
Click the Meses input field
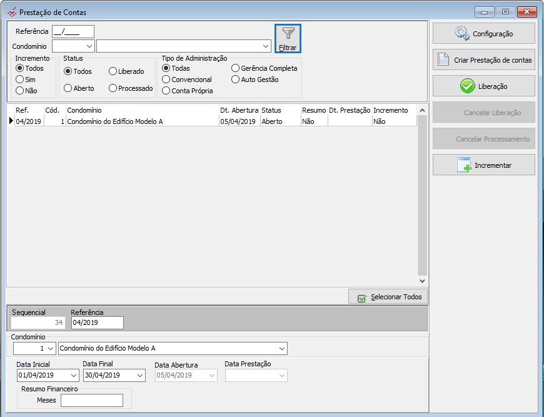(x=91, y=401)
